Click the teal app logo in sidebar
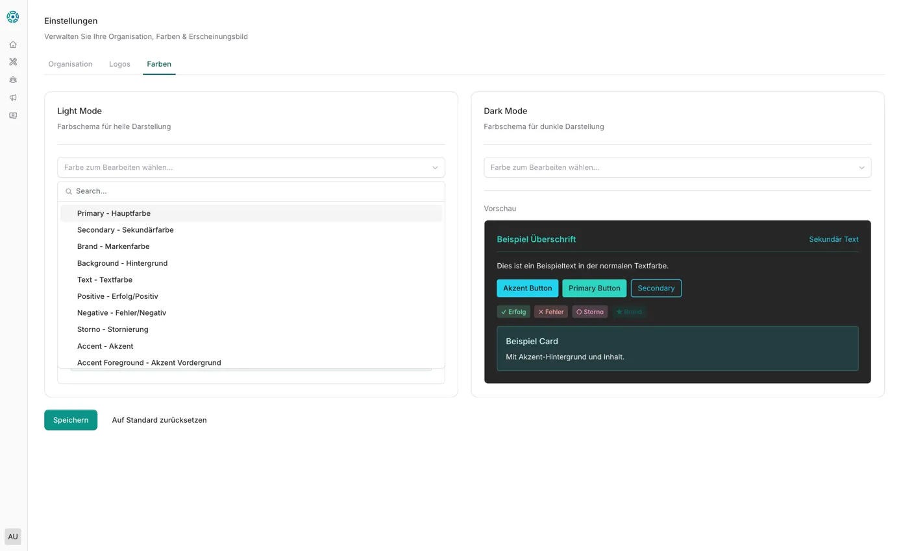899x551 pixels. pyautogui.click(x=13, y=18)
